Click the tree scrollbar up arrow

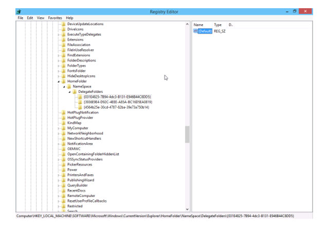click(187, 24)
